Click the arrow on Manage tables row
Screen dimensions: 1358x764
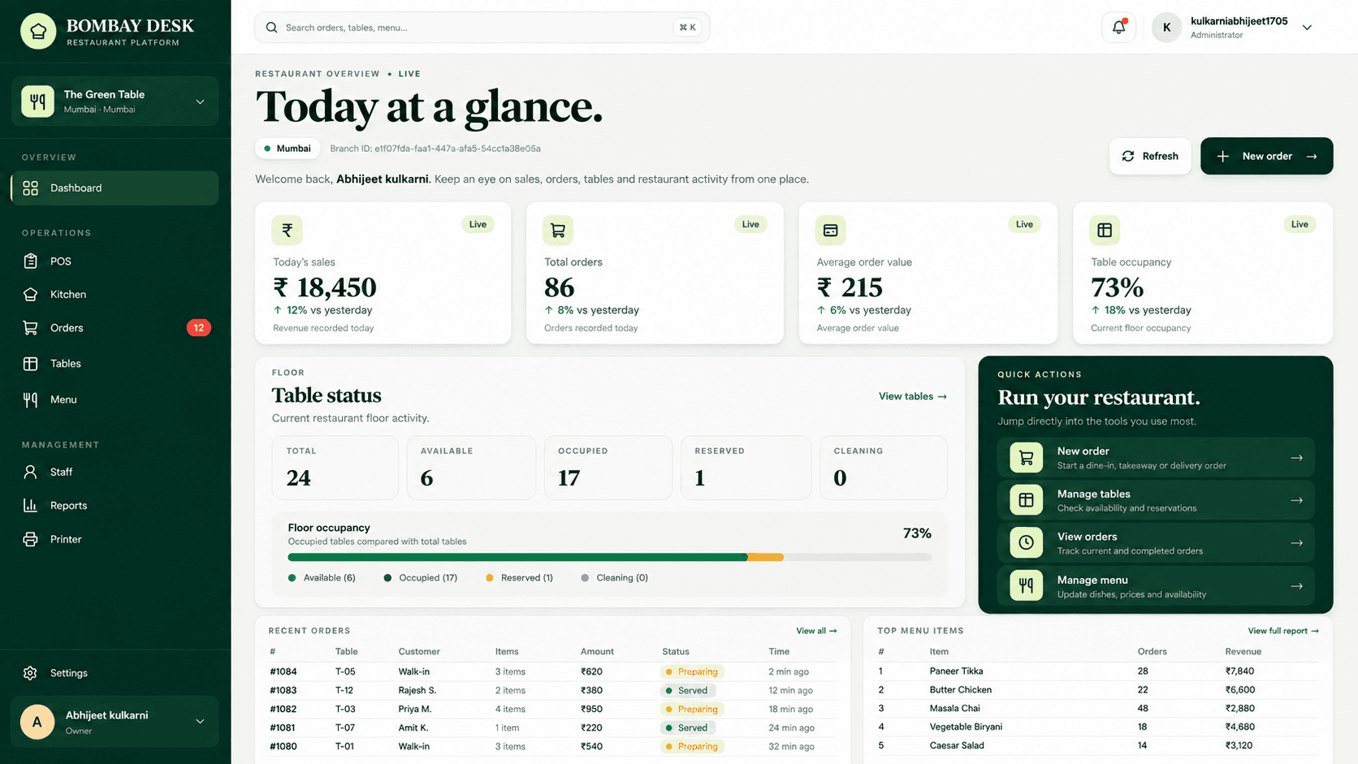(1296, 500)
